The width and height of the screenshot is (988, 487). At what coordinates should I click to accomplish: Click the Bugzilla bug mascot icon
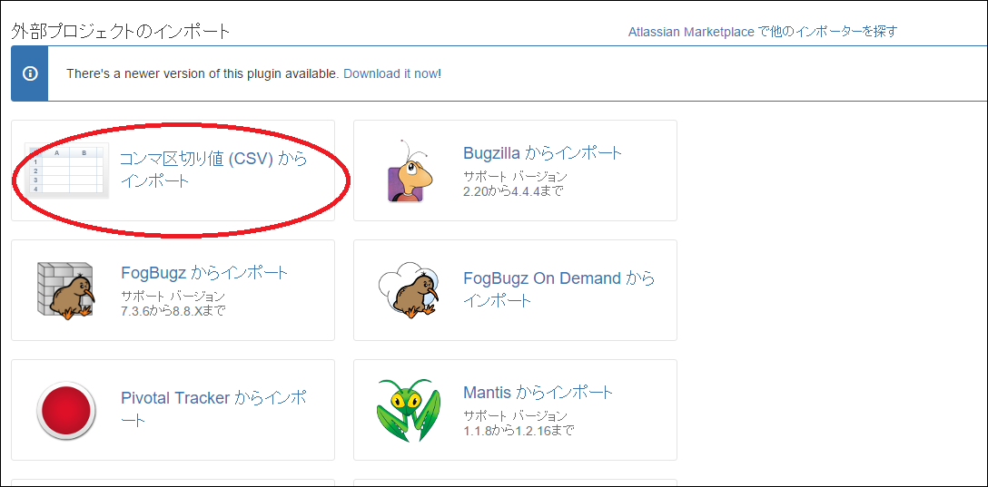(x=410, y=170)
